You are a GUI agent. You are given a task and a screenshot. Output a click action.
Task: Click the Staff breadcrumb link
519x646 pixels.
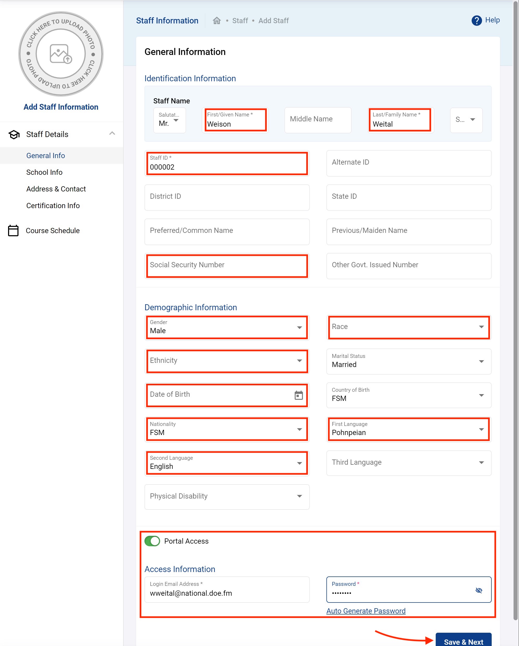pyautogui.click(x=240, y=21)
